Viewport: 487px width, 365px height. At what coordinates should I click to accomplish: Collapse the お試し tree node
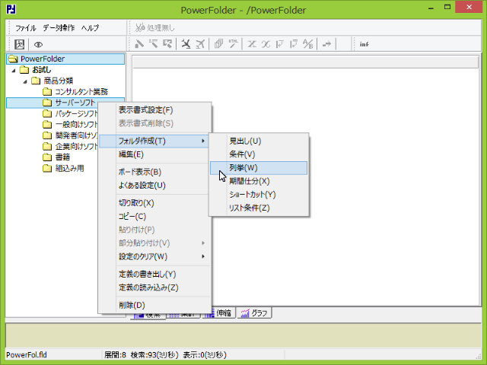click(x=14, y=71)
